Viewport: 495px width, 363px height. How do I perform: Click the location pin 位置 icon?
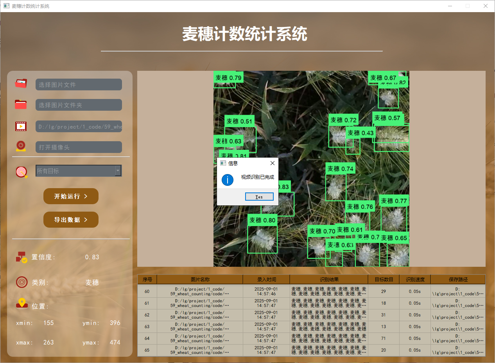click(22, 303)
